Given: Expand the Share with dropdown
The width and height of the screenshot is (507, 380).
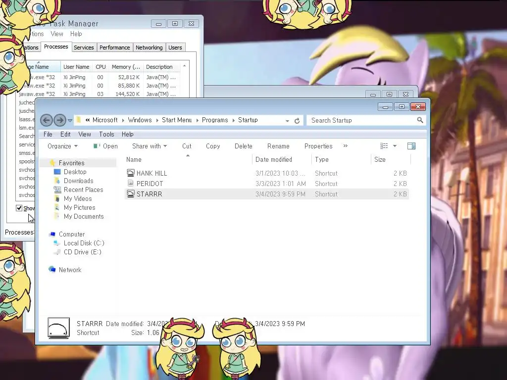Looking at the screenshot, I should pos(150,146).
